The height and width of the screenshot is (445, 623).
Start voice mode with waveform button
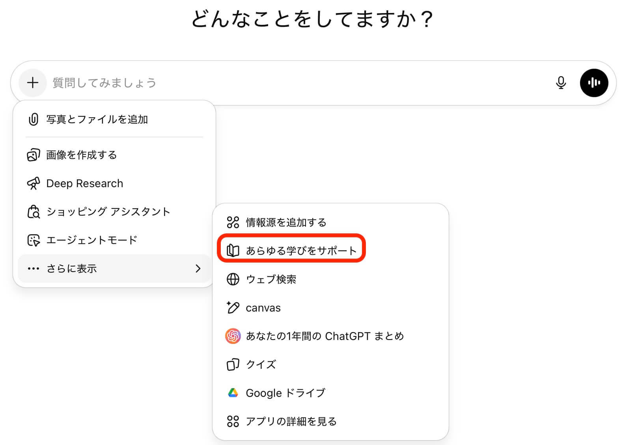click(x=594, y=83)
